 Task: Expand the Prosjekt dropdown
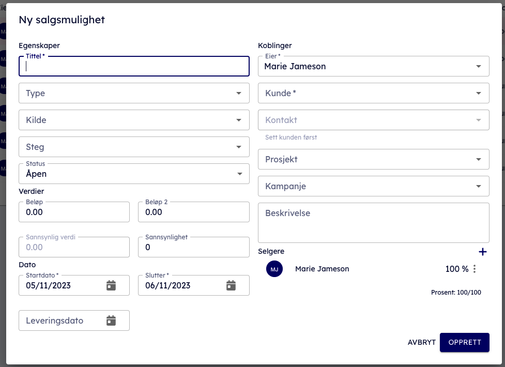pos(373,159)
